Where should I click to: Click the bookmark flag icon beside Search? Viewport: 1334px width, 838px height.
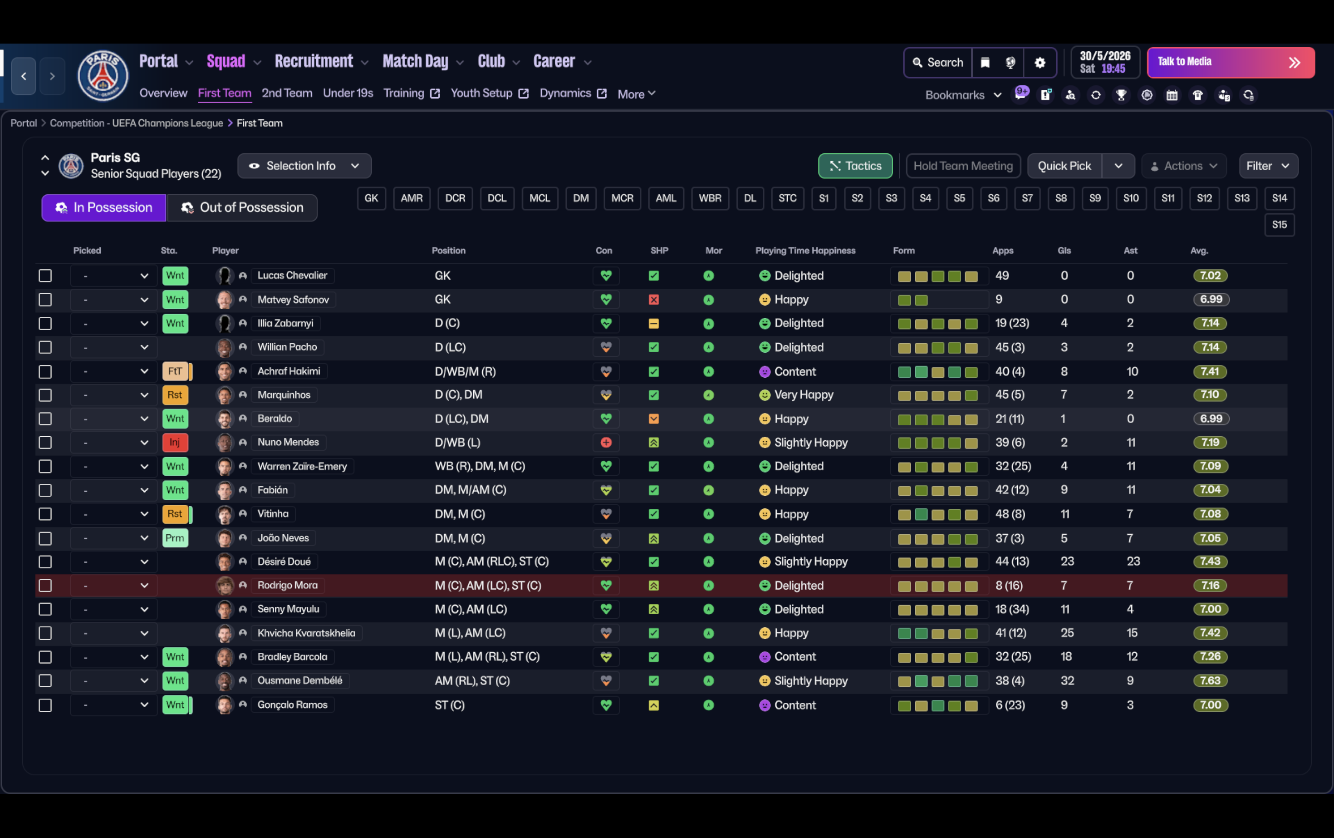pyautogui.click(x=985, y=63)
